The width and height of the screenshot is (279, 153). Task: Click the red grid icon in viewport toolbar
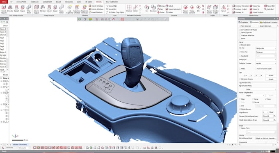[122, 19]
